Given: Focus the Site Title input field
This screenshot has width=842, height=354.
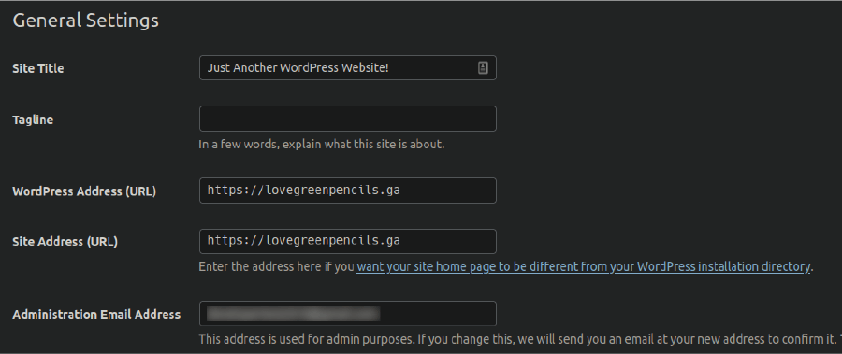Looking at the screenshot, I should coord(347,68).
